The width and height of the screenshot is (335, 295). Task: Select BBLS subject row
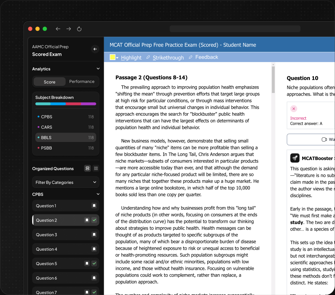(x=66, y=138)
